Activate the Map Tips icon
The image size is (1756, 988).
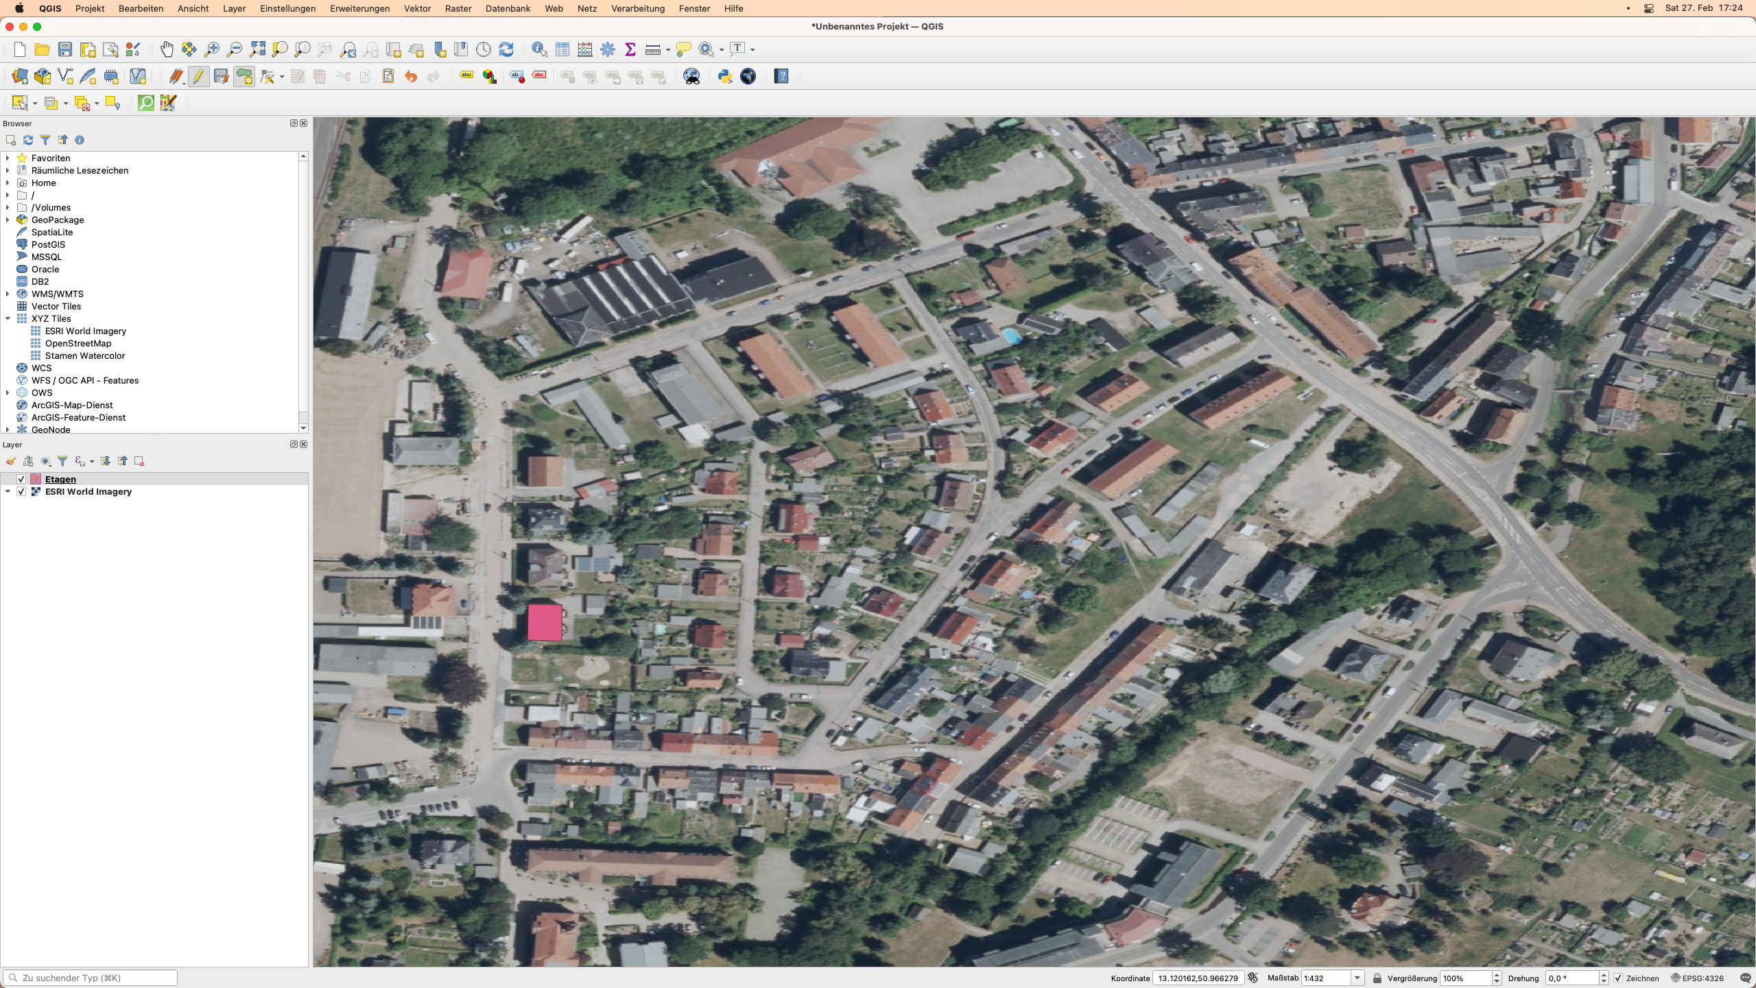pos(683,49)
